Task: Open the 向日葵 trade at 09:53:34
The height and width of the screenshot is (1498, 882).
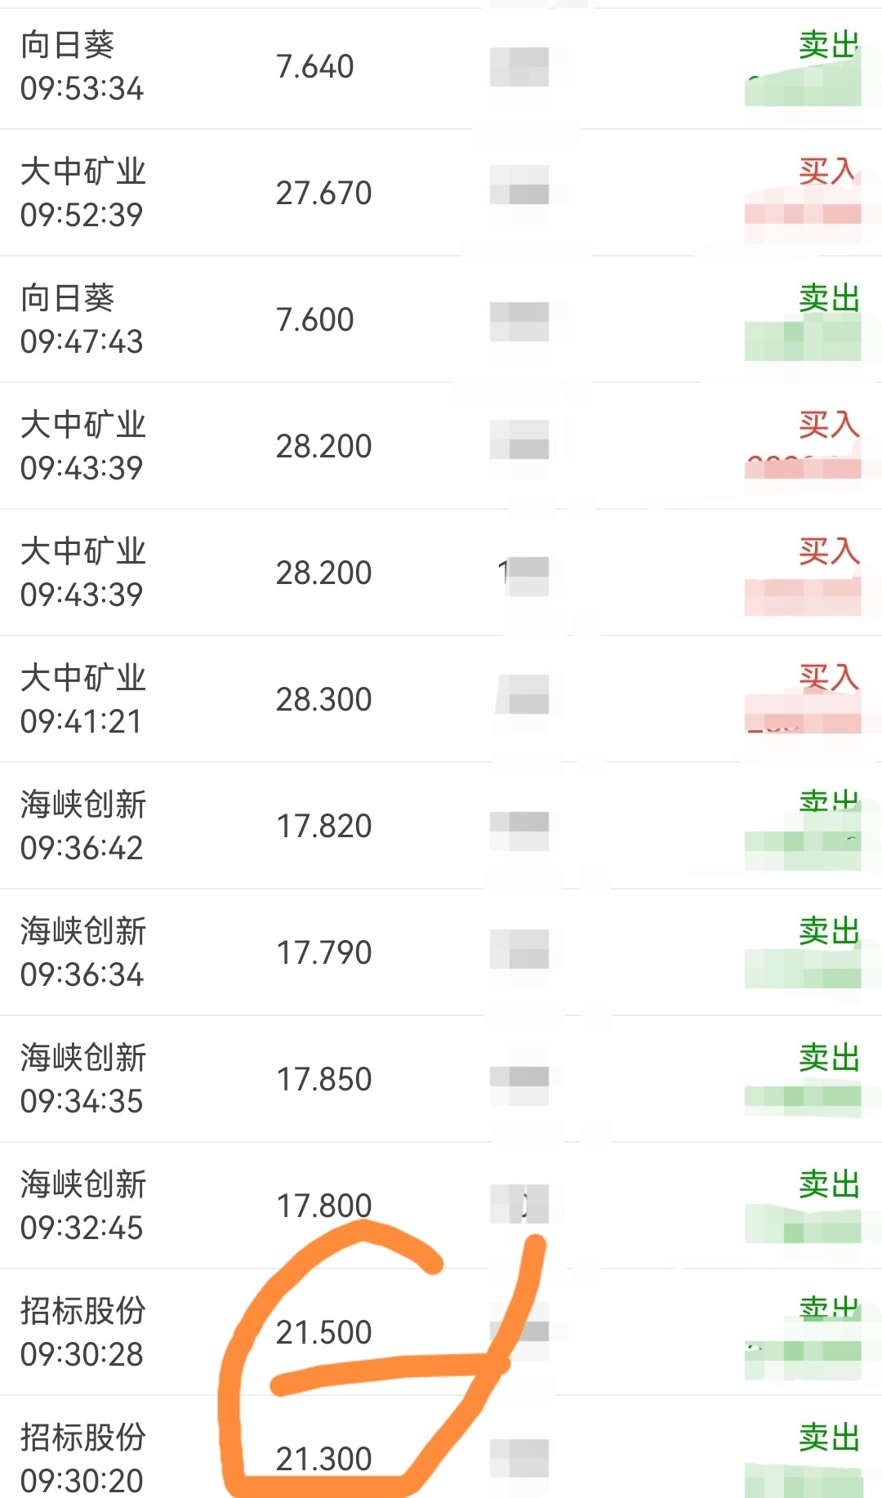Action: tap(82, 66)
